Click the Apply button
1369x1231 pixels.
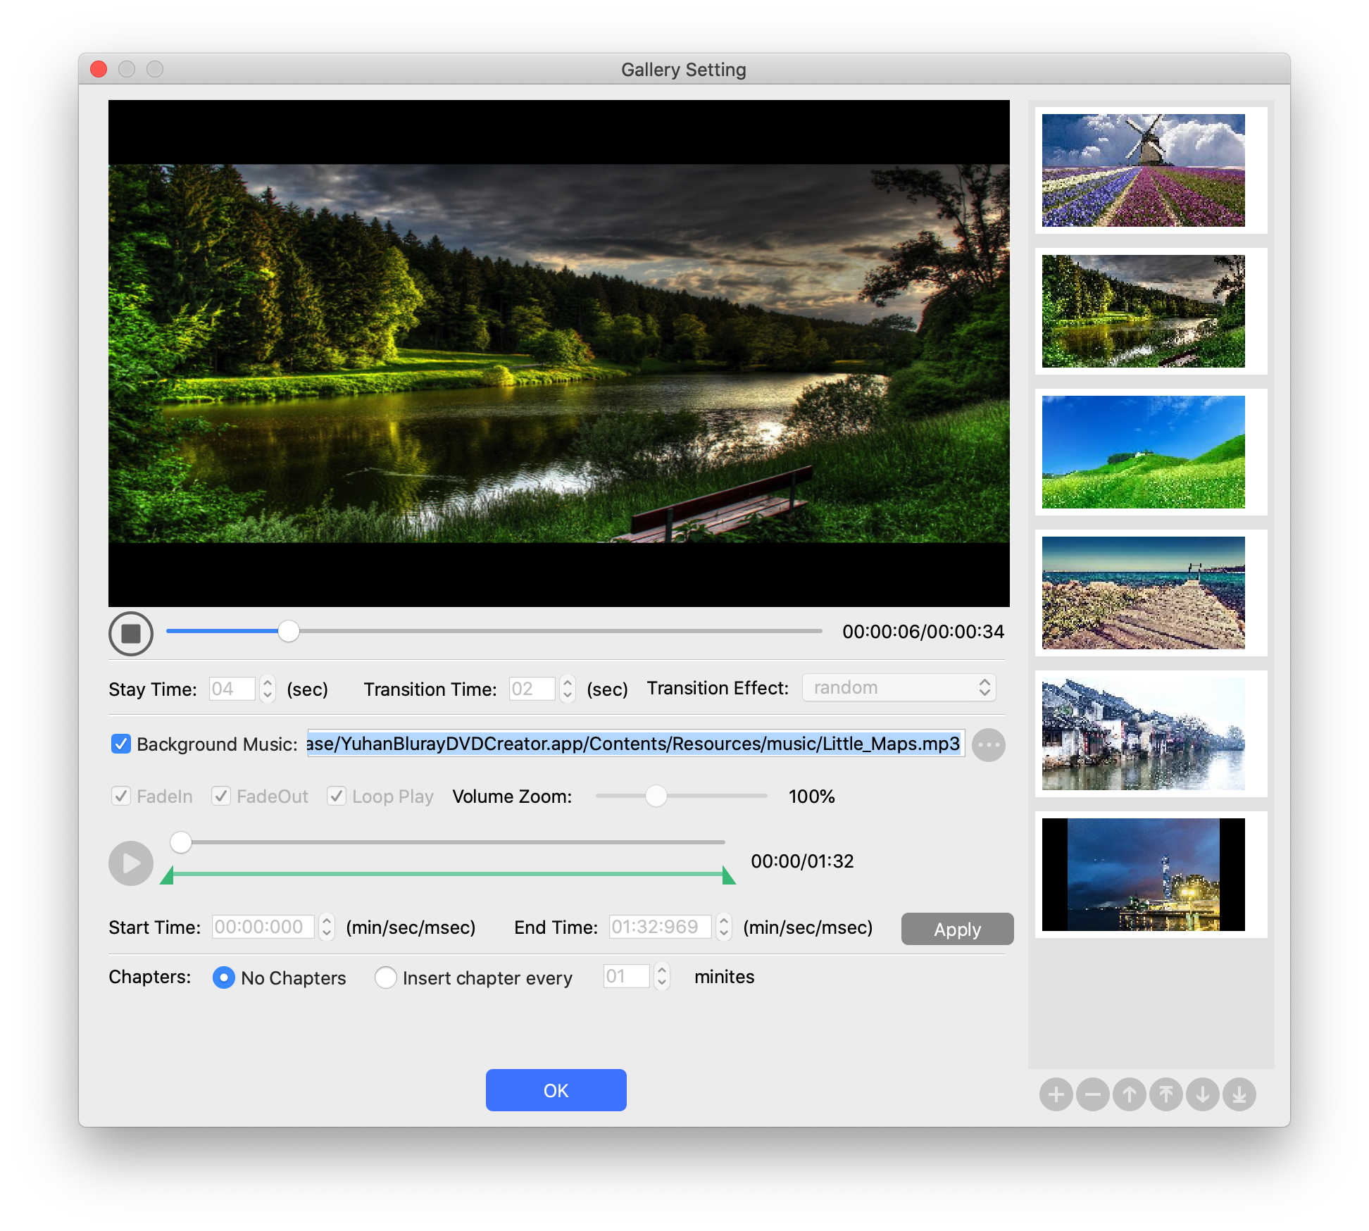(x=957, y=929)
